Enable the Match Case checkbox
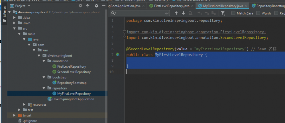Screen dimensions: 285x123 [233, 13]
